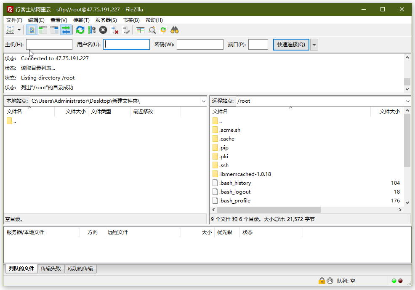Expand the quick connect history dropdown
This screenshot has height=290, width=415.
coord(314,45)
